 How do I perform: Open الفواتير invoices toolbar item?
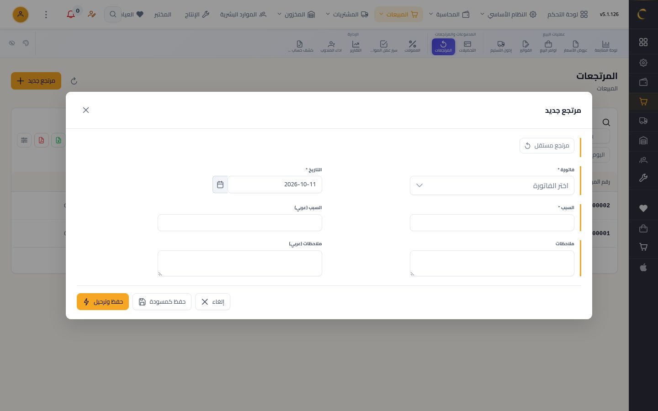tap(525, 46)
